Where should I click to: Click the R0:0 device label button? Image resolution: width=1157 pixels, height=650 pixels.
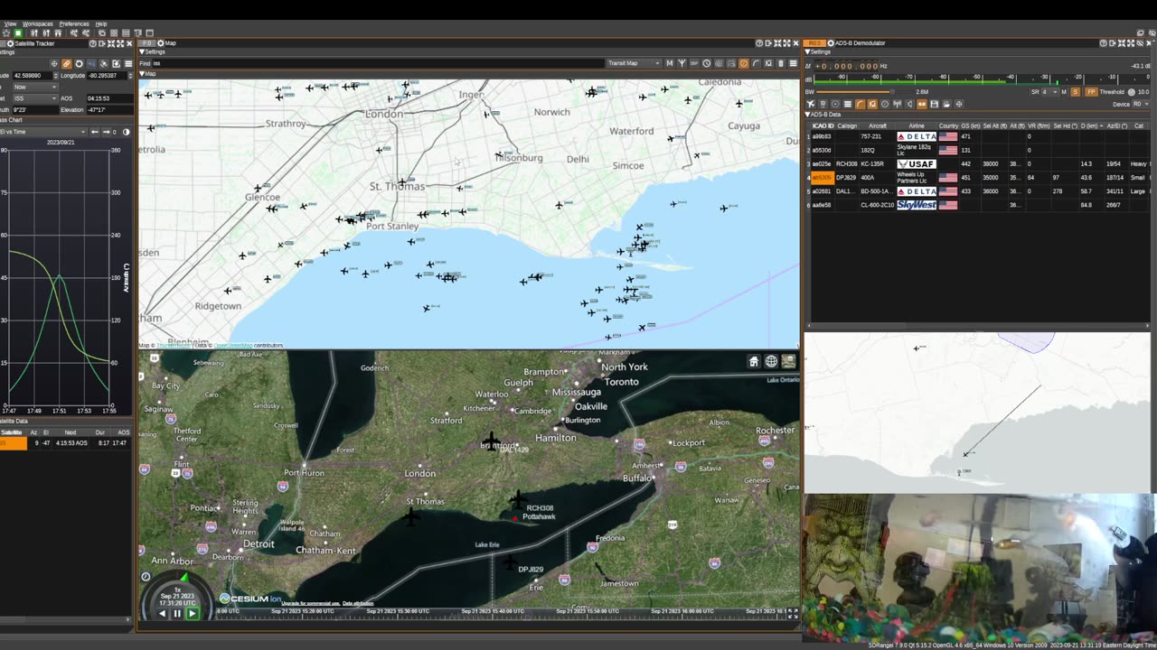pos(814,42)
